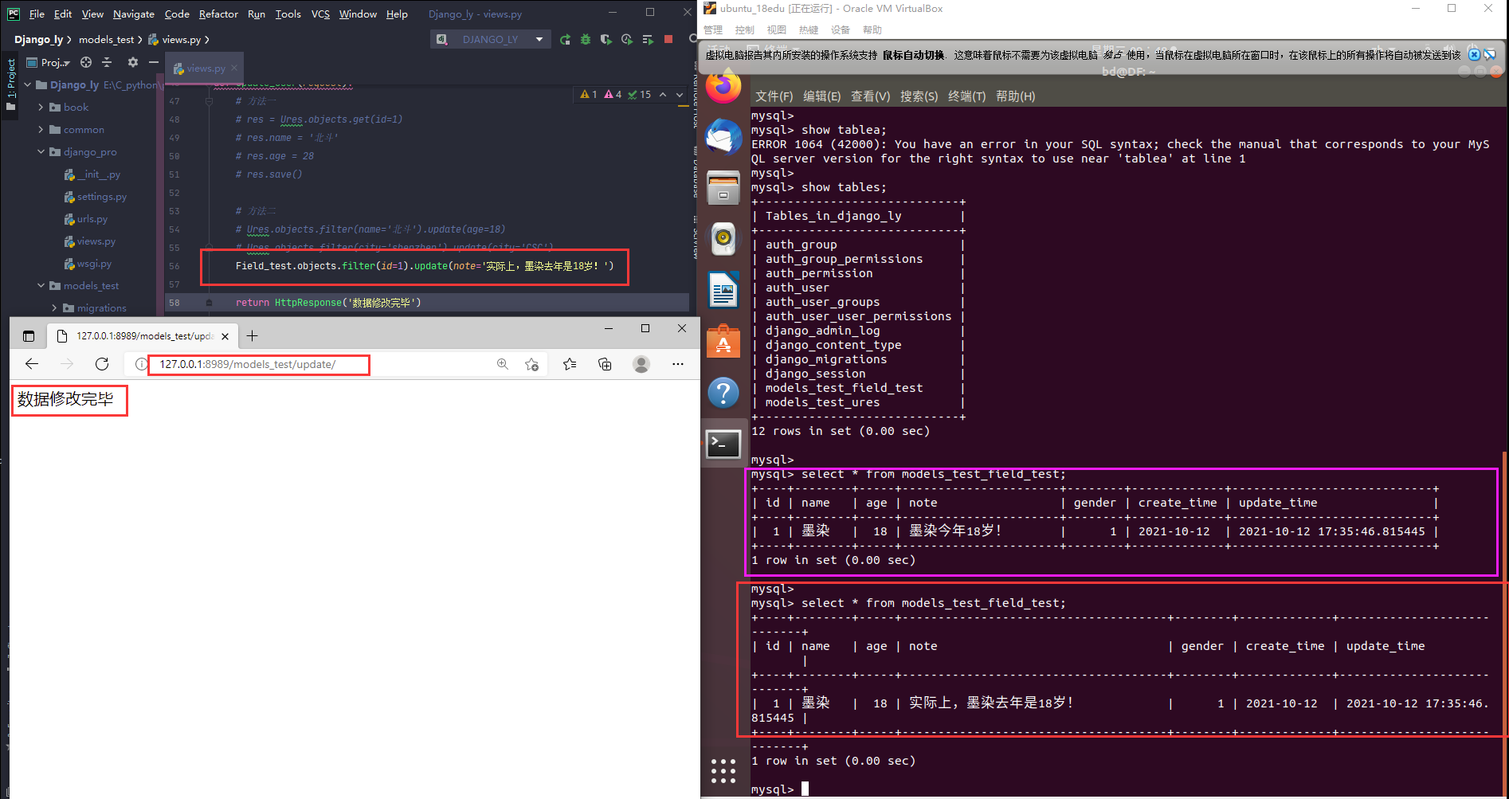Add this page to favorites star
Image resolution: width=1509 pixels, height=799 pixels.
point(531,364)
